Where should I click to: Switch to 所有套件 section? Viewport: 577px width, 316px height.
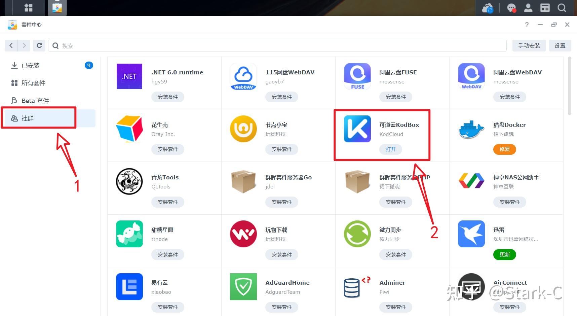click(33, 83)
